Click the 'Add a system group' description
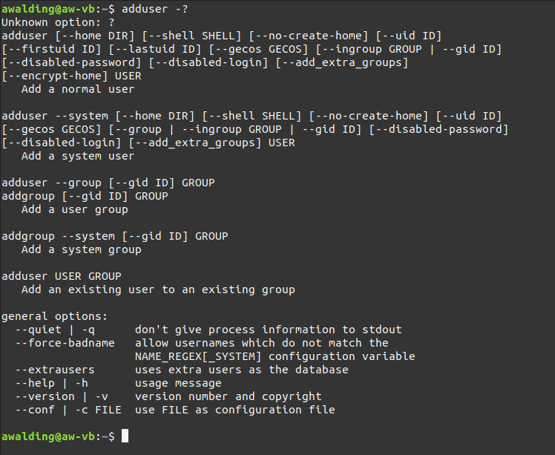This screenshot has width=555, height=455. tap(82, 249)
